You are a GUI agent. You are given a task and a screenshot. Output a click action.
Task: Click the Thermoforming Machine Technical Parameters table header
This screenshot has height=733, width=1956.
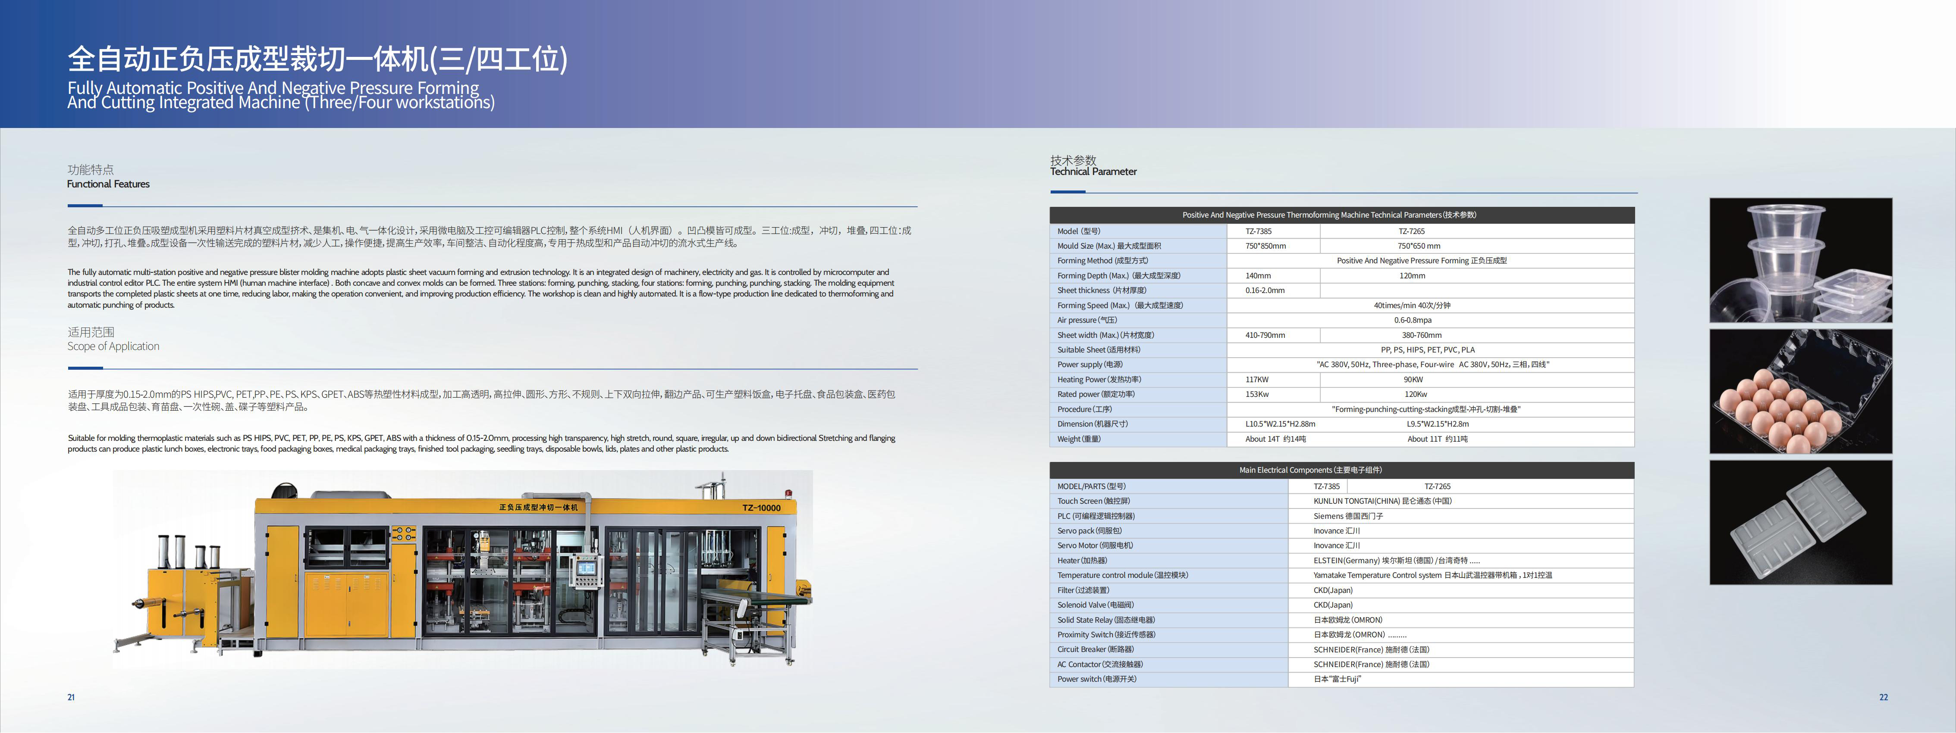pyautogui.click(x=1342, y=215)
